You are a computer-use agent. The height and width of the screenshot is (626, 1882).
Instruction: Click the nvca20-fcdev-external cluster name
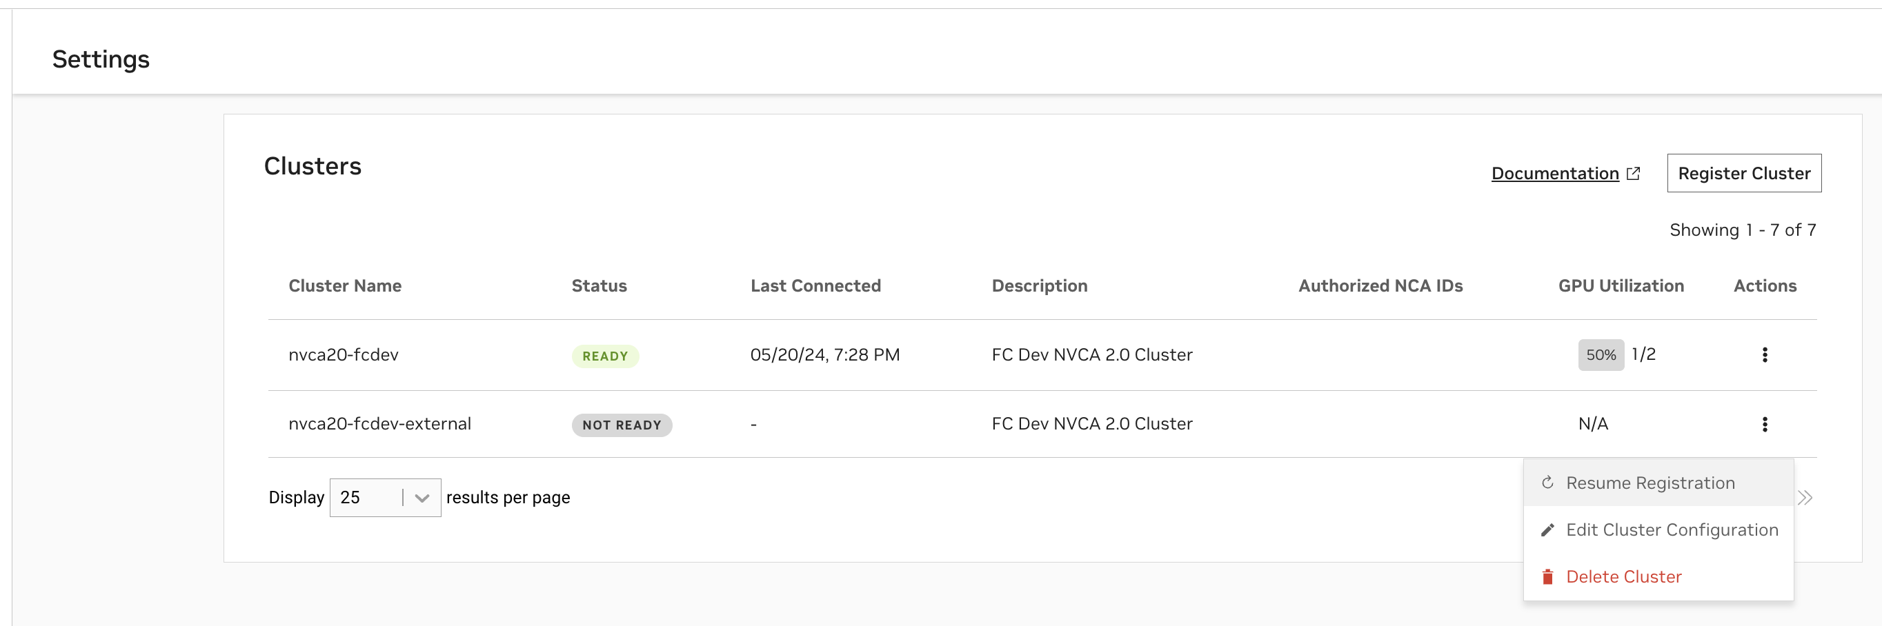point(379,425)
